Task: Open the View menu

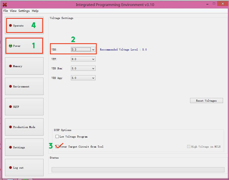Action: 13,11
